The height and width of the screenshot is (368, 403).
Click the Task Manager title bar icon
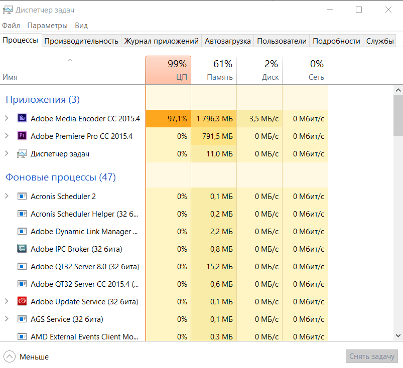[x=8, y=10]
